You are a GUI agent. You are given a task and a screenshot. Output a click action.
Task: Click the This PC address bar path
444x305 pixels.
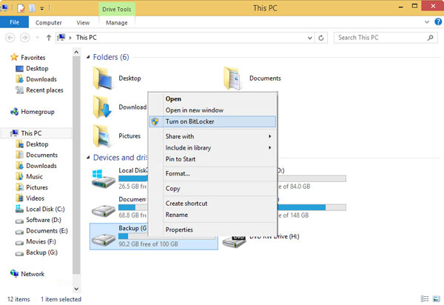87,38
